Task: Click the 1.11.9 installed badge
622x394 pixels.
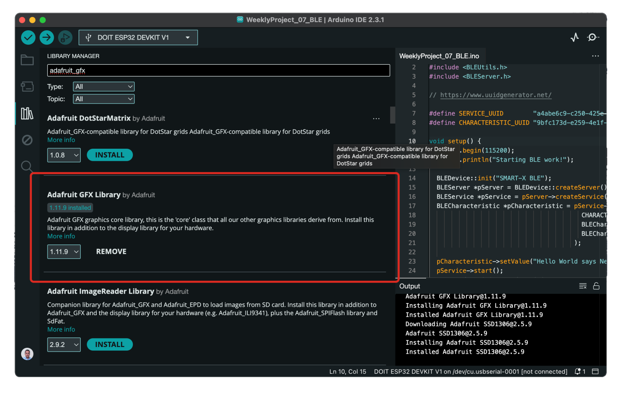Action: point(70,208)
